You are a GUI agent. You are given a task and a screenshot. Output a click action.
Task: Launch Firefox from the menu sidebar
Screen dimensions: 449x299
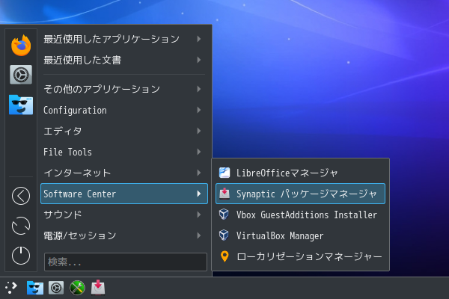[21, 45]
